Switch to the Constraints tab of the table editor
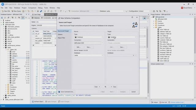Screen dimensions: 196x110 [46, 18]
